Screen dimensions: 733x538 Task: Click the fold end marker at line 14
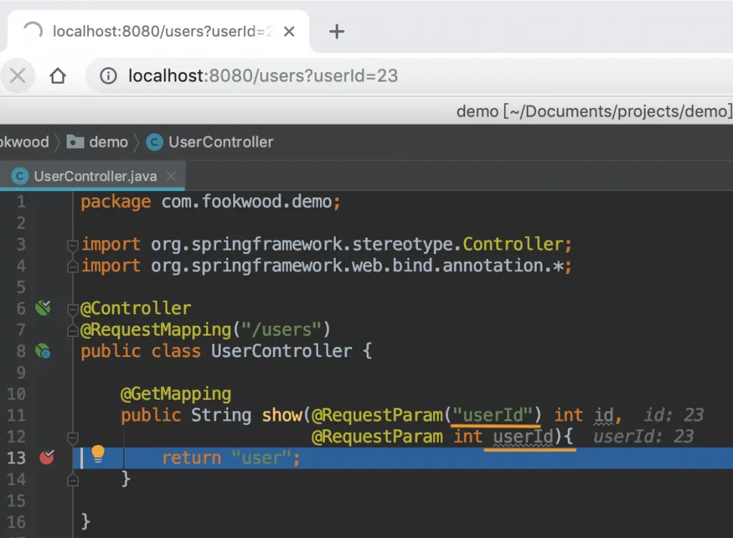point(72,479)
